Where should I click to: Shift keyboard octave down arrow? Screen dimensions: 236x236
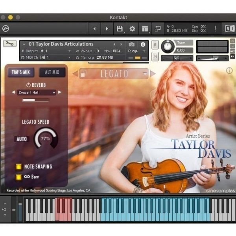point(5,215)
